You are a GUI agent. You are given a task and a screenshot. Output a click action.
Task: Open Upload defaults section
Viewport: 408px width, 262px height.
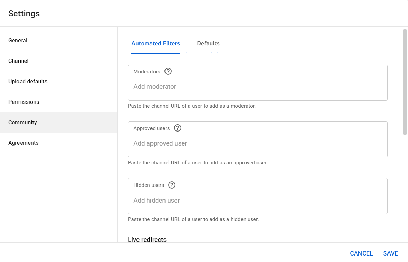pos(58,82)
